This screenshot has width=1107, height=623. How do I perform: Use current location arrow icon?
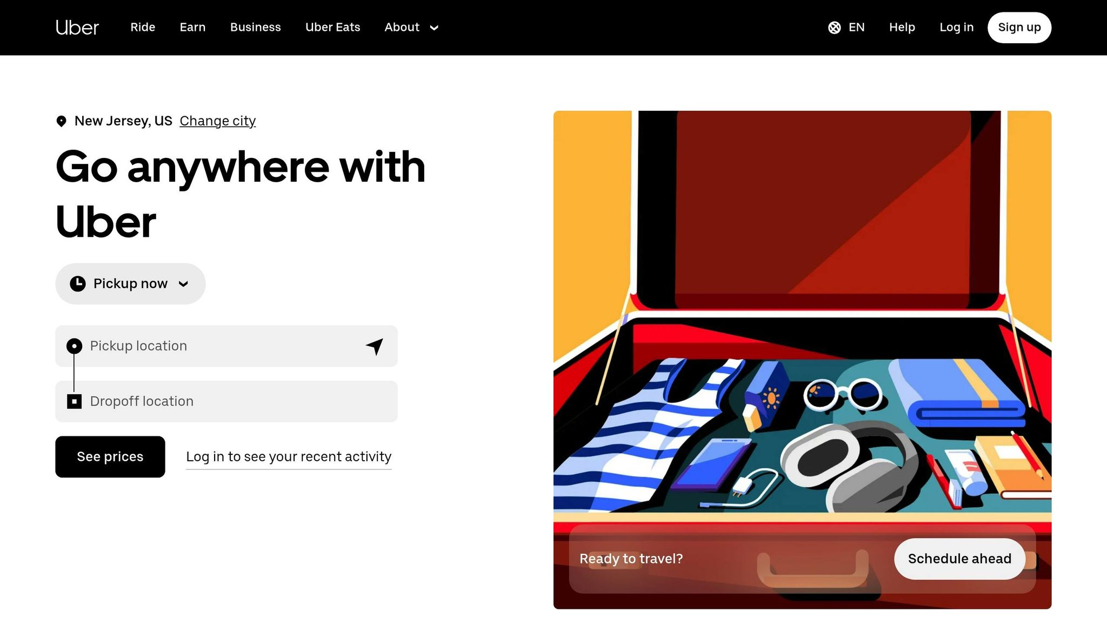tap(375, 346)
